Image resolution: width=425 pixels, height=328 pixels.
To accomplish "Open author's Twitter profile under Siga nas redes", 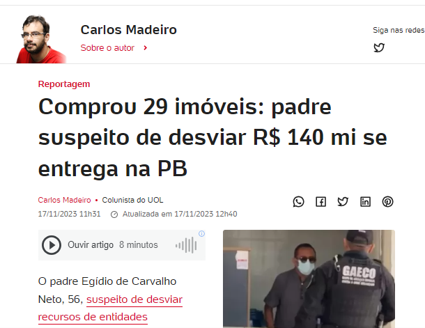I will [379, 47].
